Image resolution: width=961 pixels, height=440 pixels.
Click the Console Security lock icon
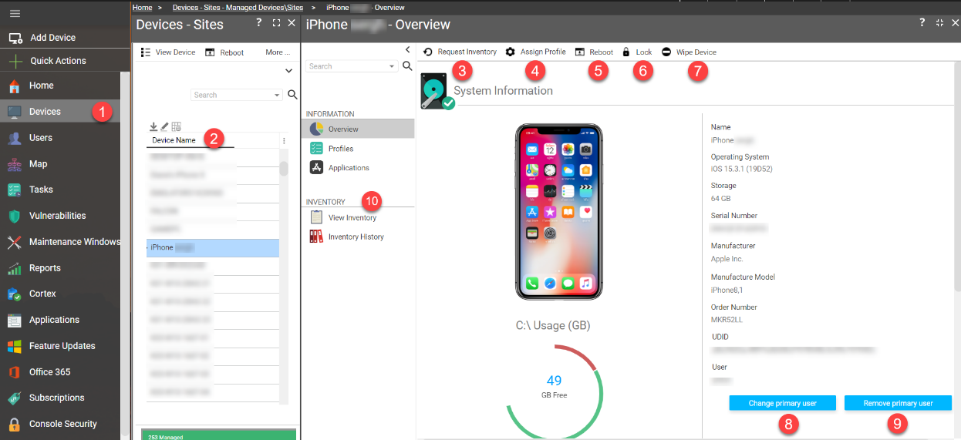[x=14, y=424]
